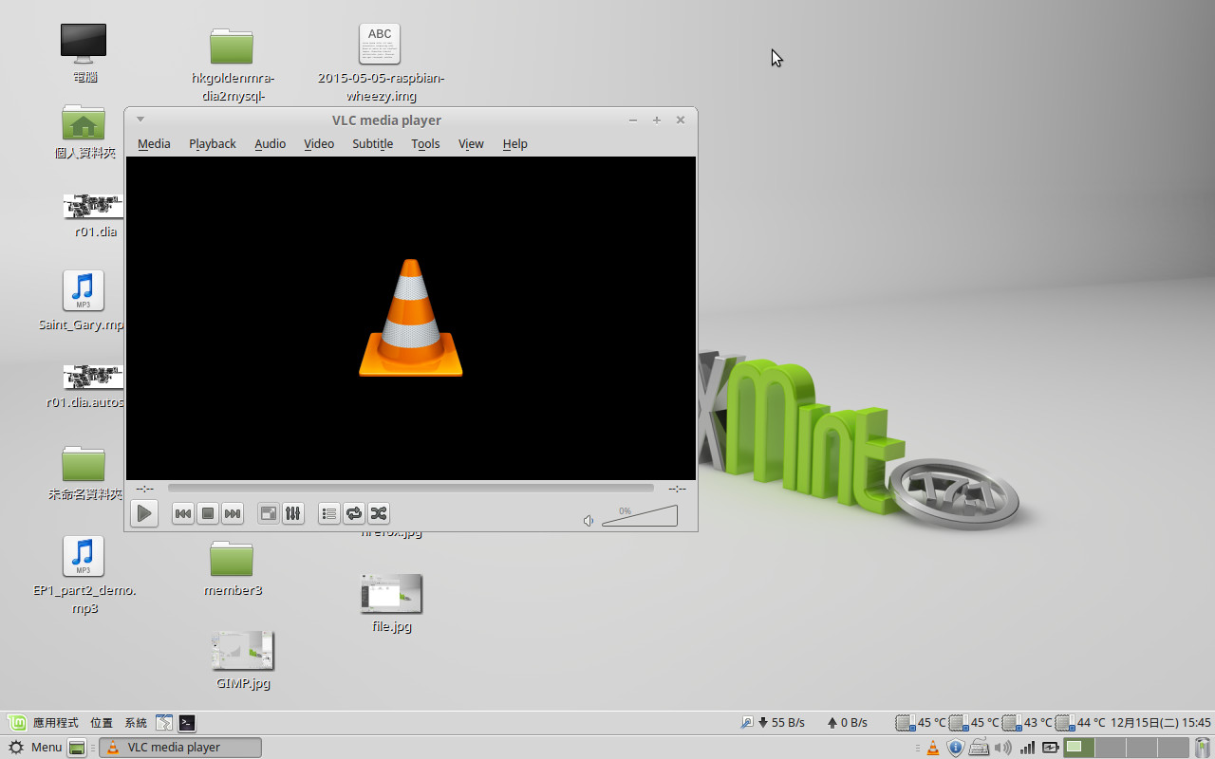Open the network signal tray icon

pyautogui.click(x=1027, y=748)
